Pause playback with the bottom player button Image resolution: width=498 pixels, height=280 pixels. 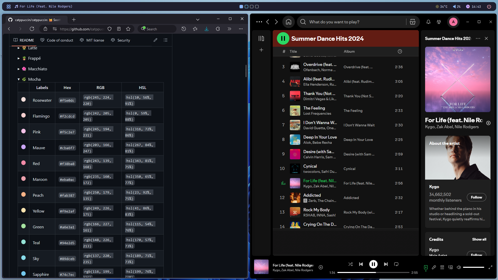click(373, 264)
